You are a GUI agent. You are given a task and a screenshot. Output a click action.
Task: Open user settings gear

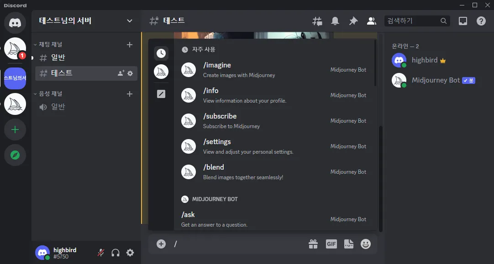coord(130,253)
